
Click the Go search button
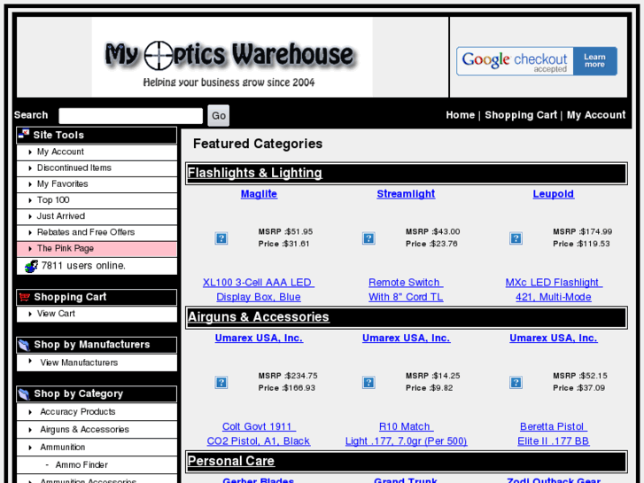point(219,115)
